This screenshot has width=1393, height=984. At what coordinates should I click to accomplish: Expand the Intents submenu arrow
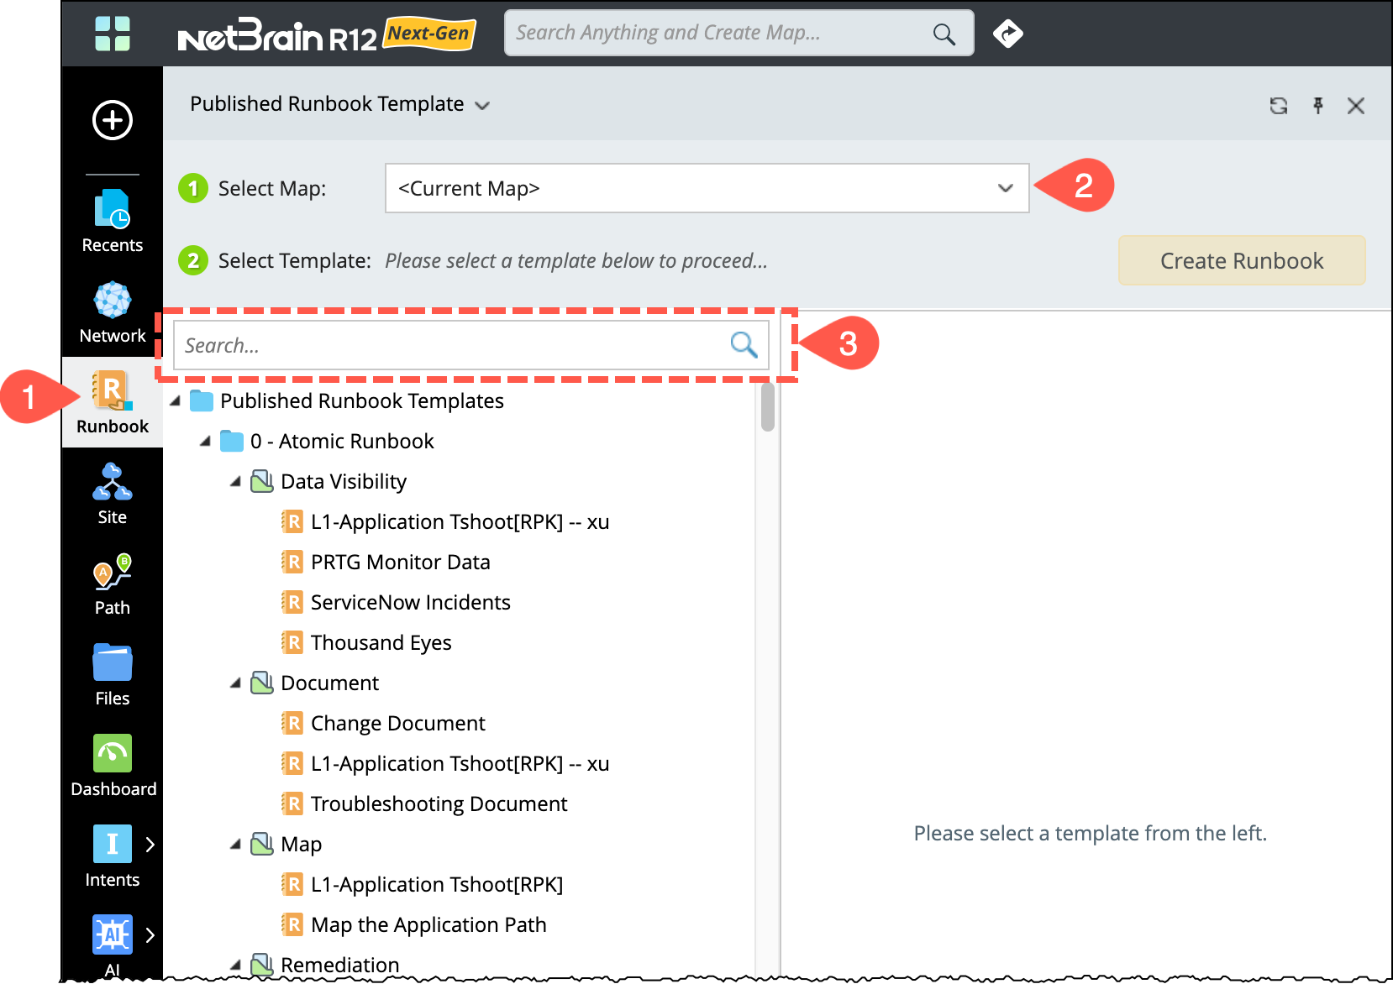click(150, 845)
